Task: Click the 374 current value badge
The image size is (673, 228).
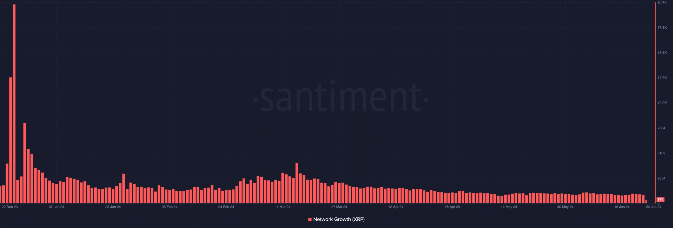Action: point(660,200)
